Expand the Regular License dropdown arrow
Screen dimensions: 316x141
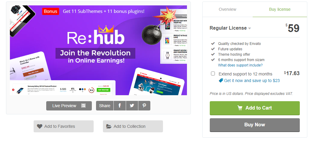point(249,28)
